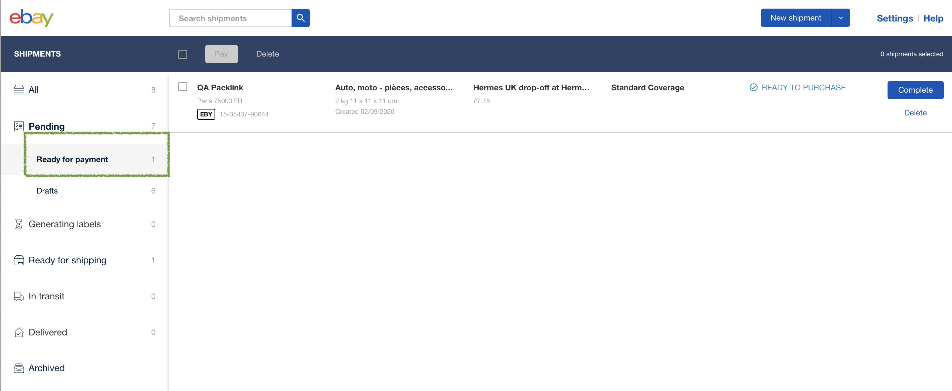Click the Generating labels hourglass icon

click(19, 224)
